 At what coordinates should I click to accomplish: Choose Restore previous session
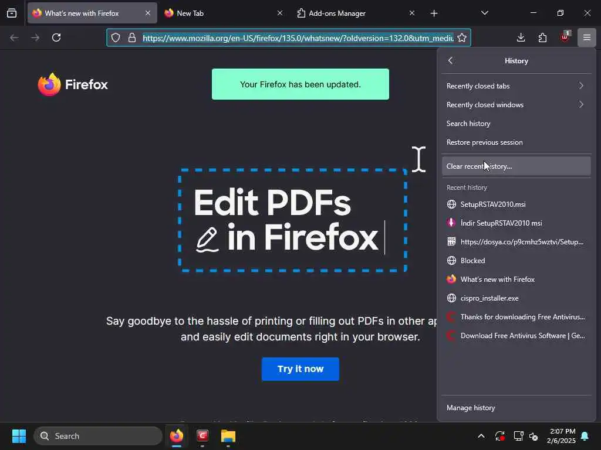tap(516, 142)
